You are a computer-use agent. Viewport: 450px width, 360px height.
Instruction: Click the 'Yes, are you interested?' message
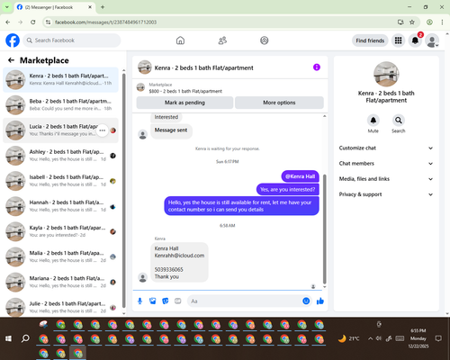288,190
